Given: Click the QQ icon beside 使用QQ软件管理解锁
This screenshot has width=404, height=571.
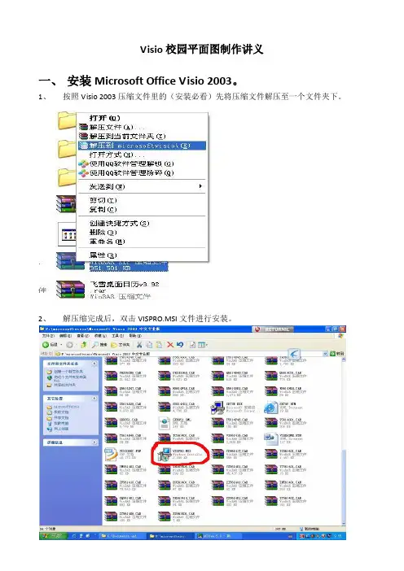Looking at the screenshot, I should pos(84,163).
